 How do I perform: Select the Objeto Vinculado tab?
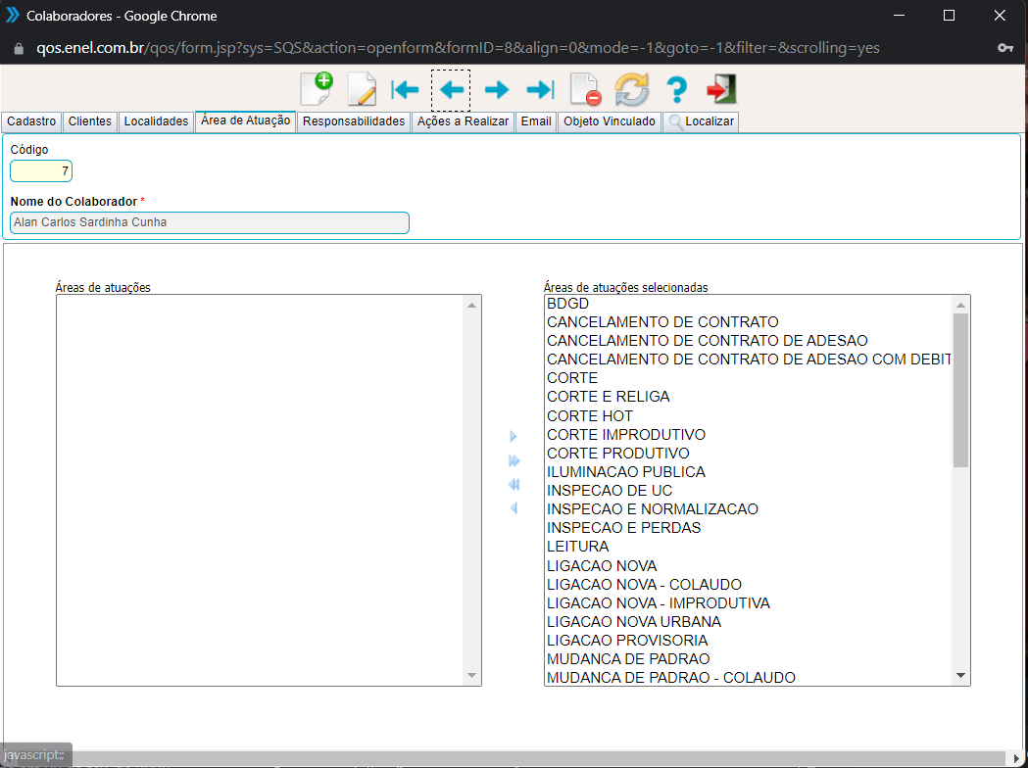[610, 121]
